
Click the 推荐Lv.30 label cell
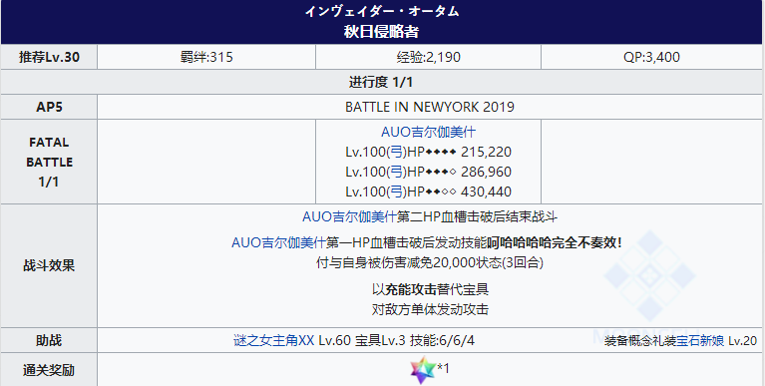coord(49,57)
